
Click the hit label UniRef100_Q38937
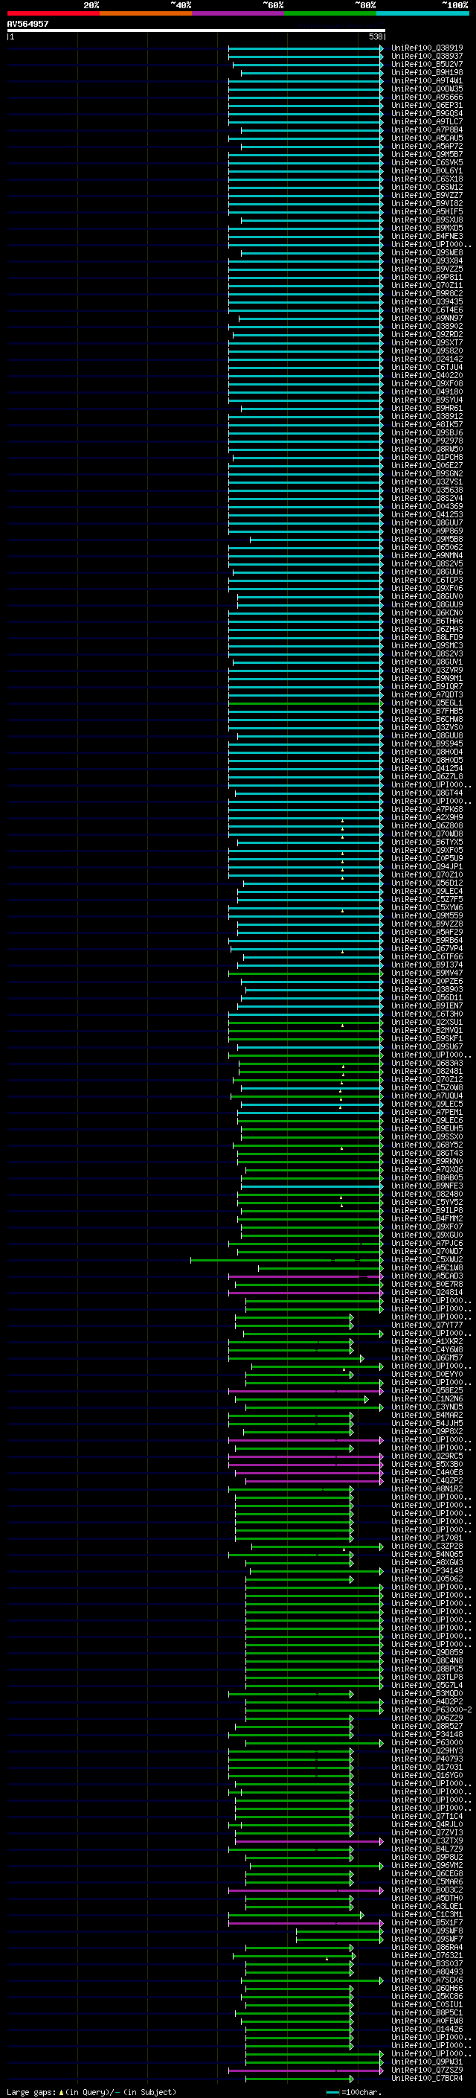(x=426, y=57)
